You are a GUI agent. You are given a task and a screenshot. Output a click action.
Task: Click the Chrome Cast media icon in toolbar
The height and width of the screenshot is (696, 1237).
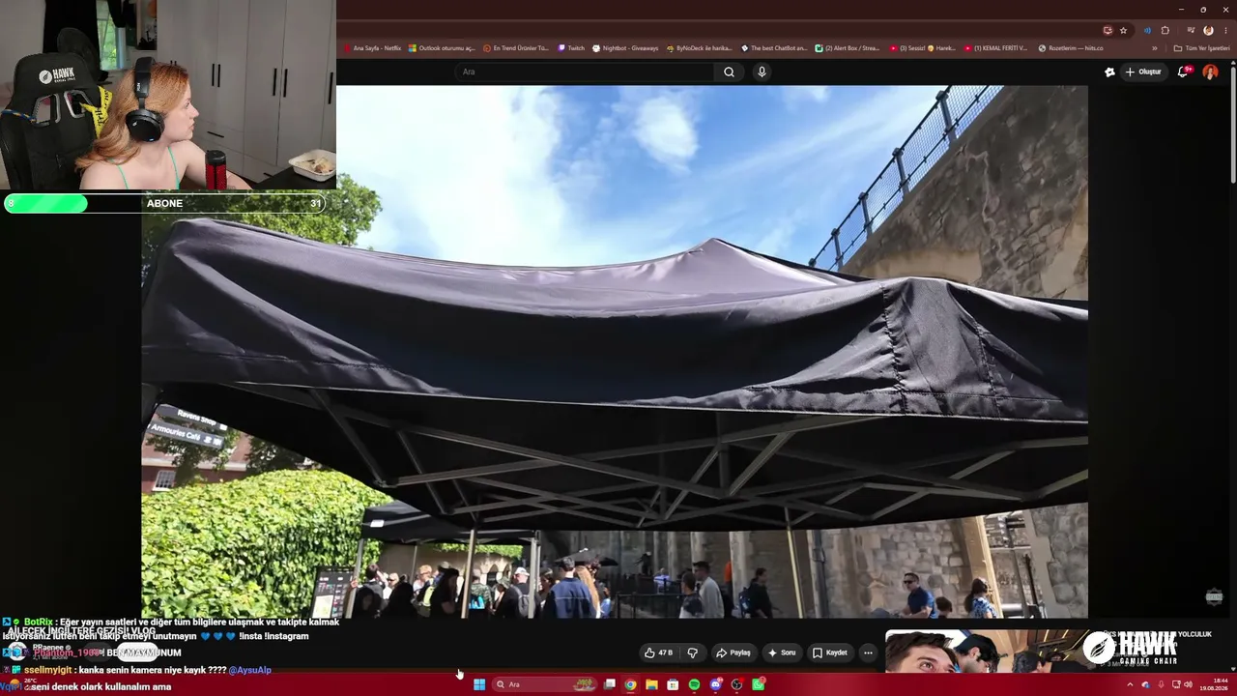coord(1108,30)
